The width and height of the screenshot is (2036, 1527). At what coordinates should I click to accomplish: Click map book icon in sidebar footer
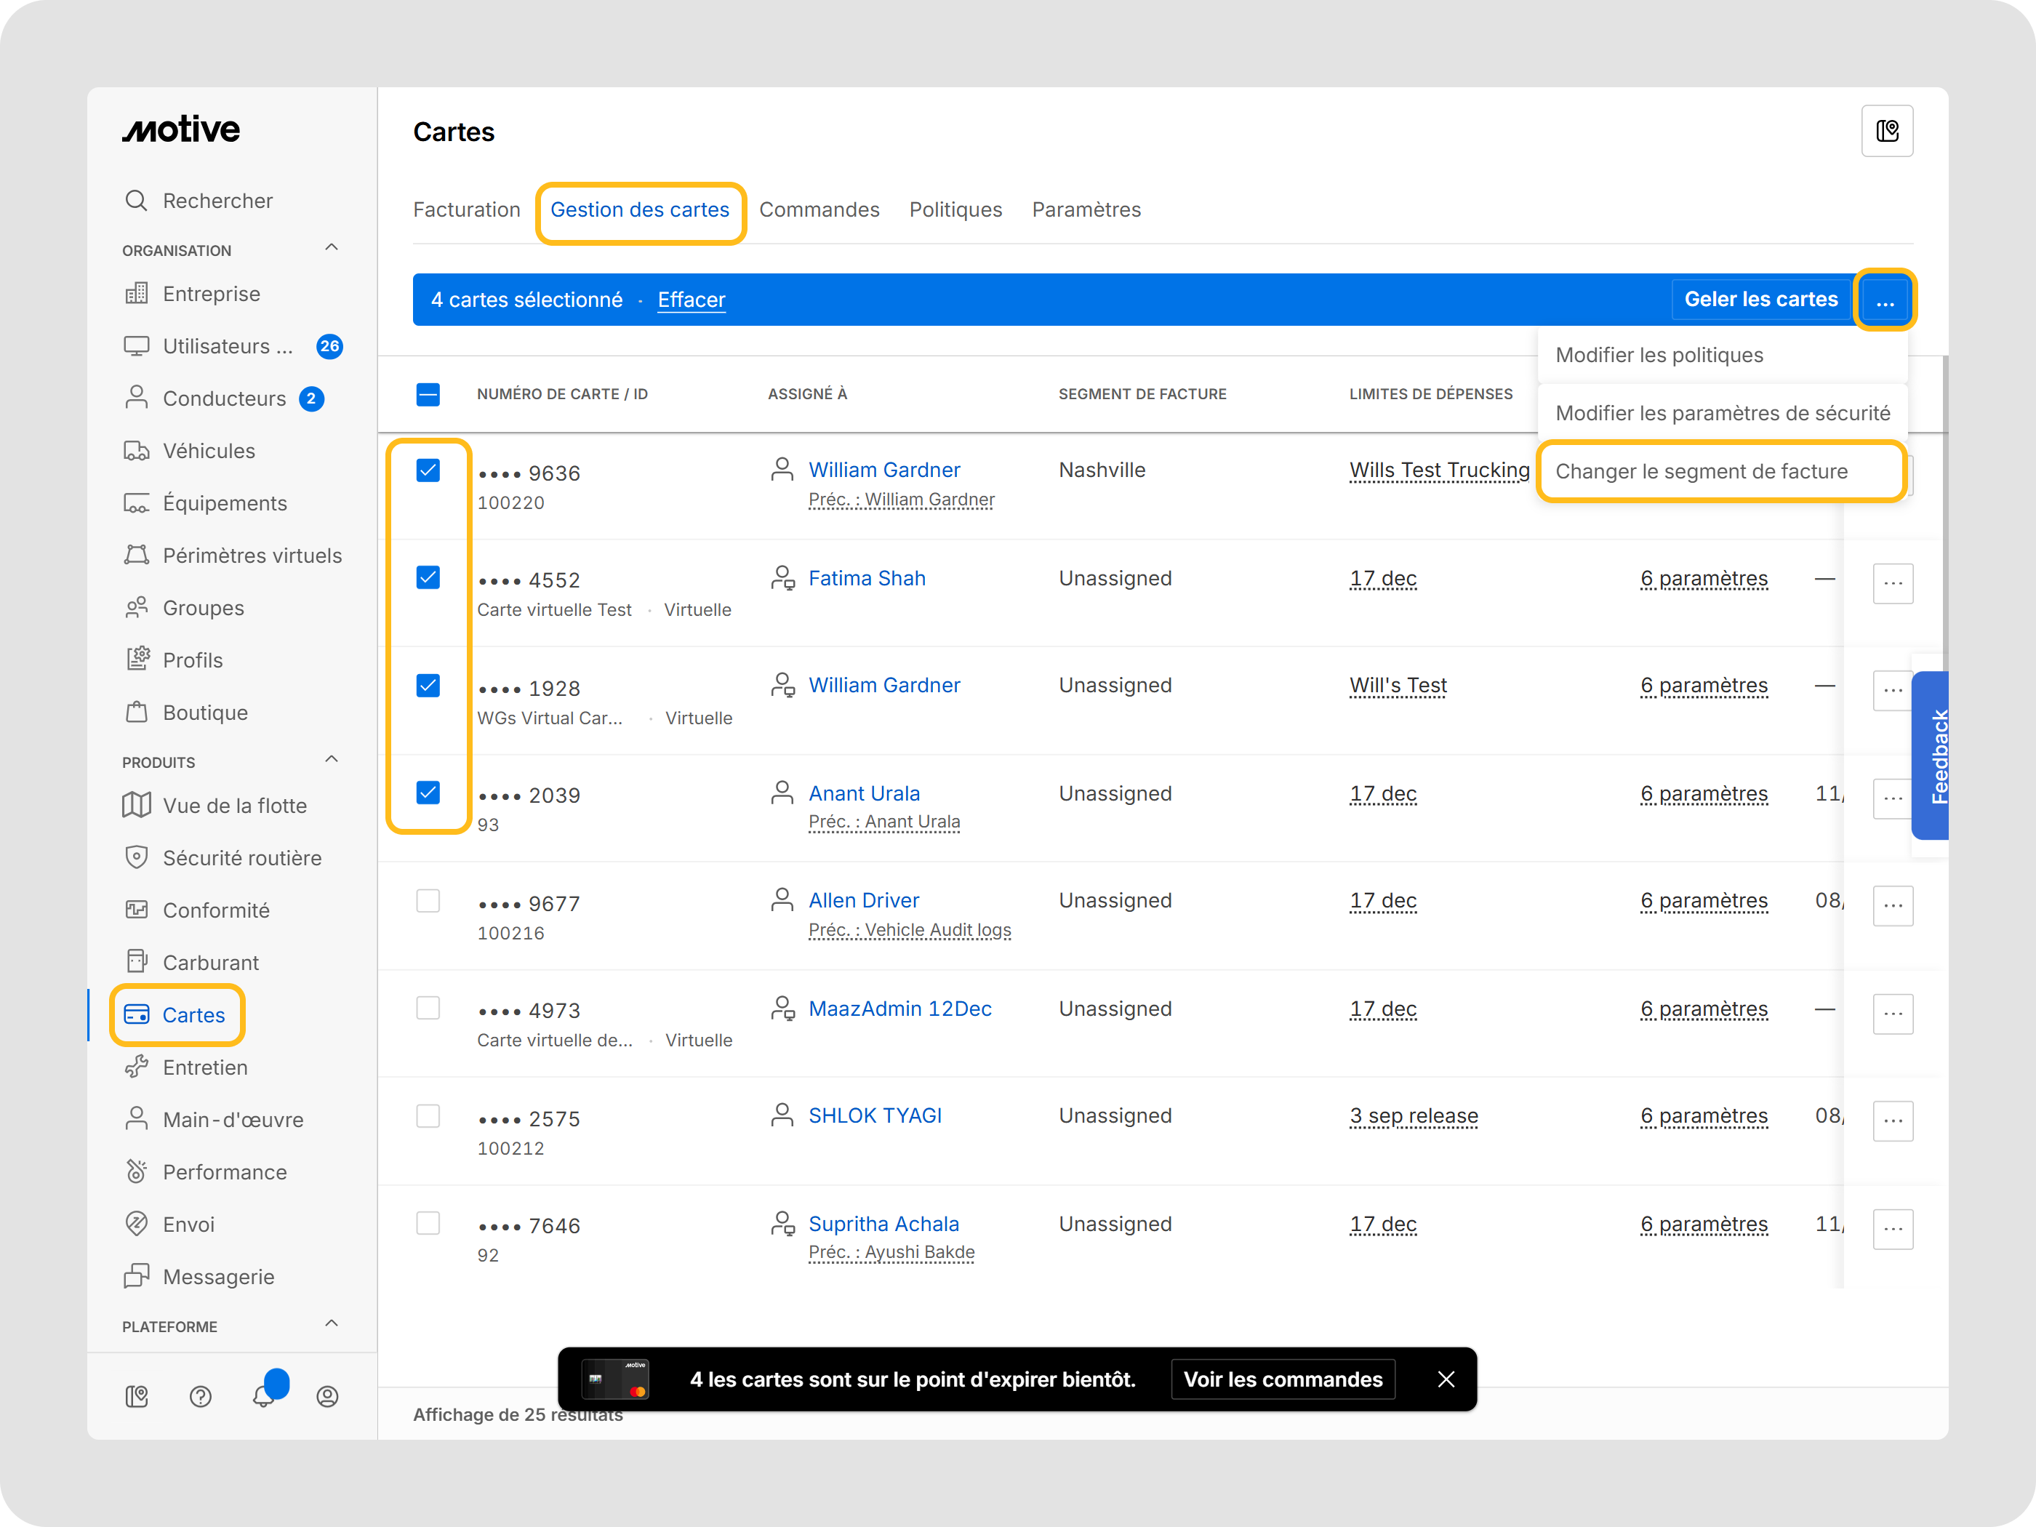click(136, 1398)
